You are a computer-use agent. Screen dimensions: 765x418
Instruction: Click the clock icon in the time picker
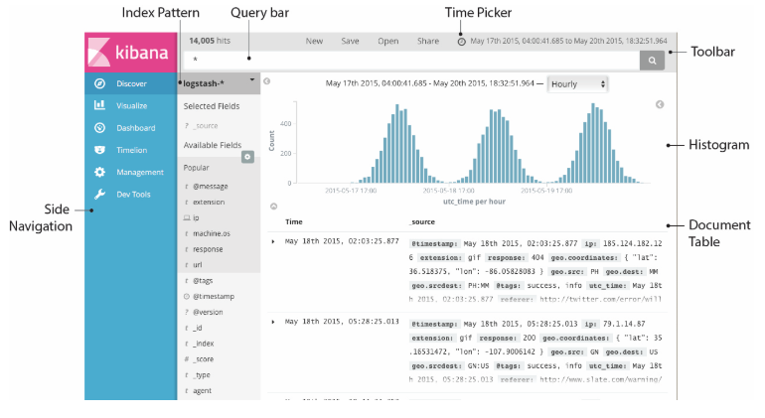click(462, 42)
